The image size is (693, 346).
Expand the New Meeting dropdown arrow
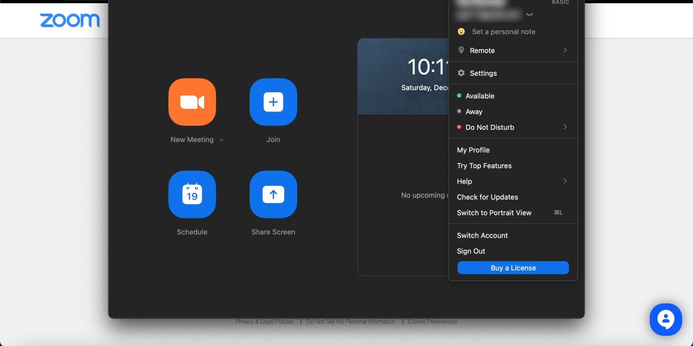click(x=222, y=140)
